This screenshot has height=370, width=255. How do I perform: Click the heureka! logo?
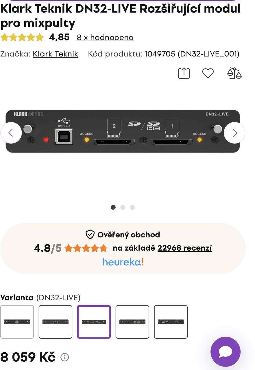[x=123, y=262]
